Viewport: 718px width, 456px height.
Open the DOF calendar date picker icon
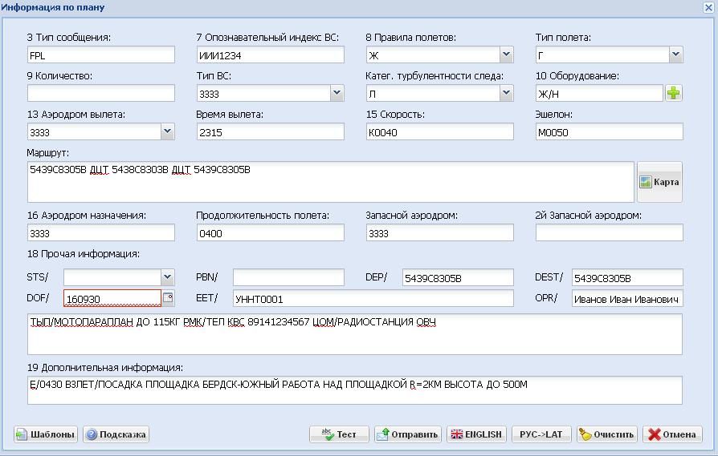(168, 298)
